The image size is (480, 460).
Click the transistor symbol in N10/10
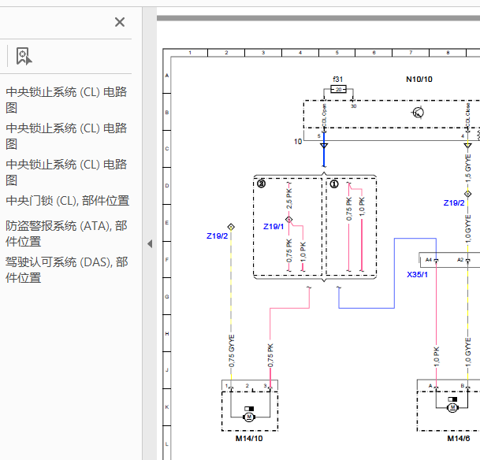pos(418,113)
